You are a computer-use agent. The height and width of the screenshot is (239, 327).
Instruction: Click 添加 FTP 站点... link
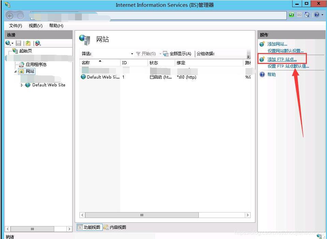(x=282, y=59)
